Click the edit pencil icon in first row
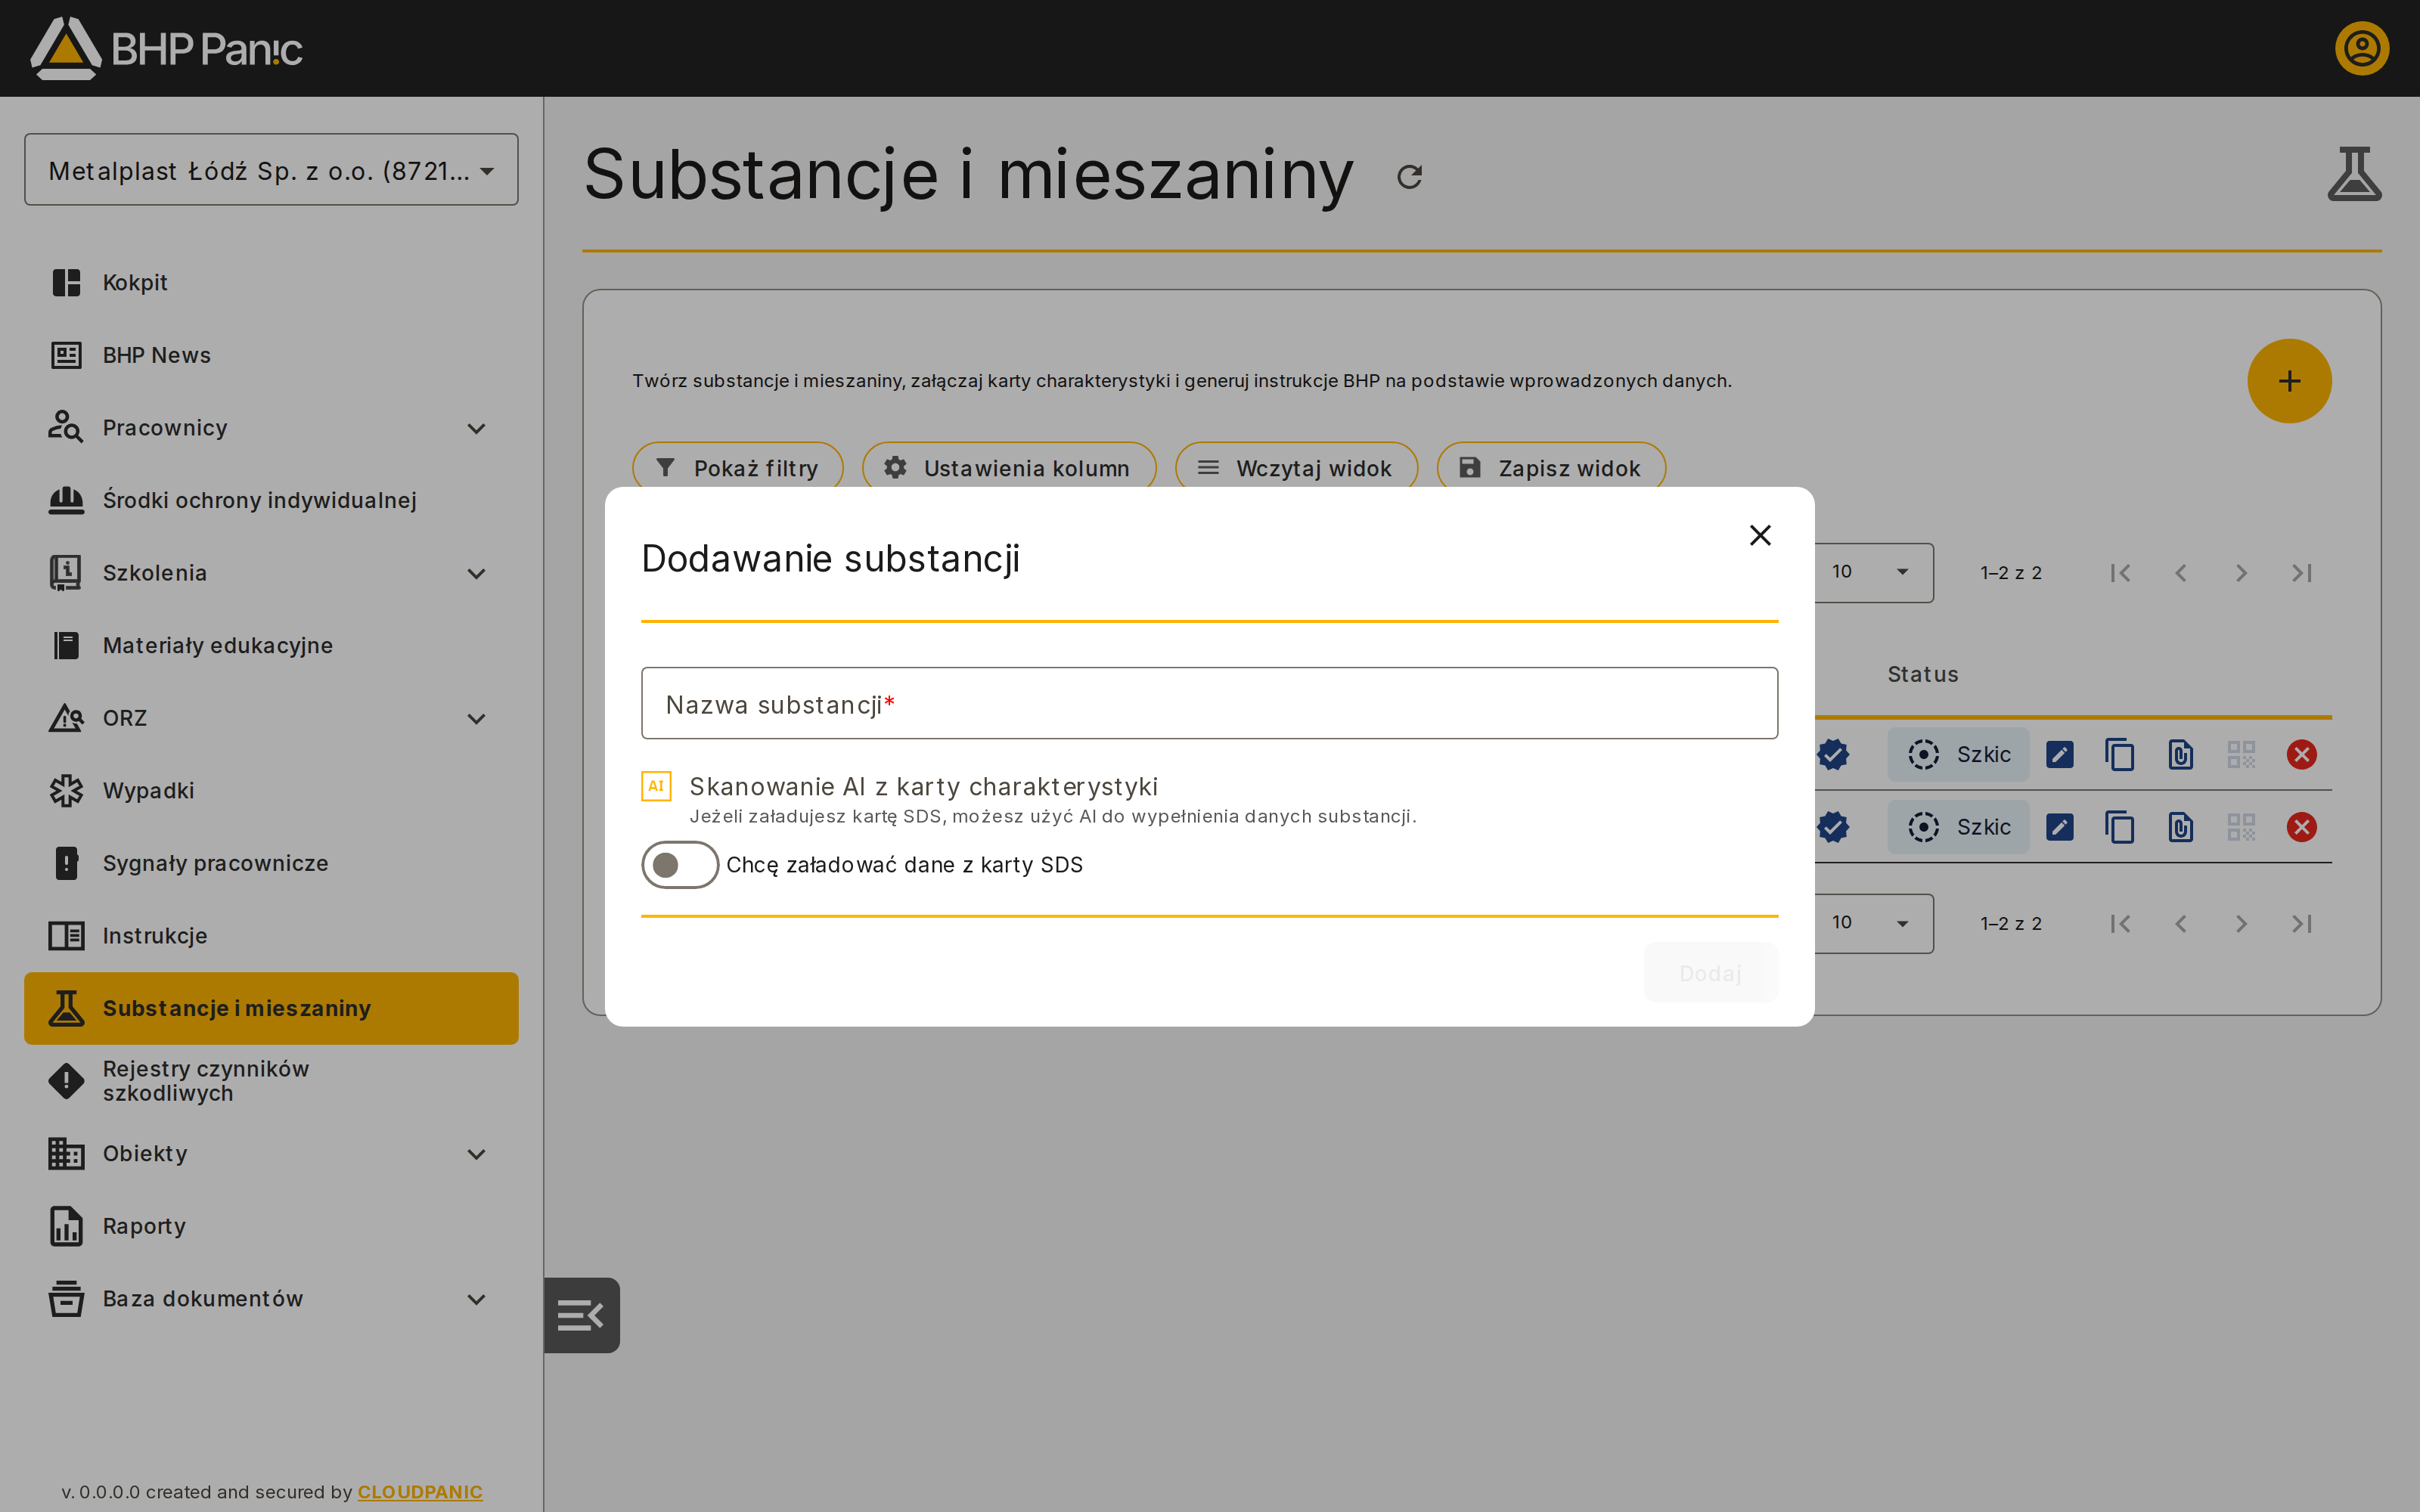The width and height of the screenshot is (2420, 1512). [x=2059, y=754]
